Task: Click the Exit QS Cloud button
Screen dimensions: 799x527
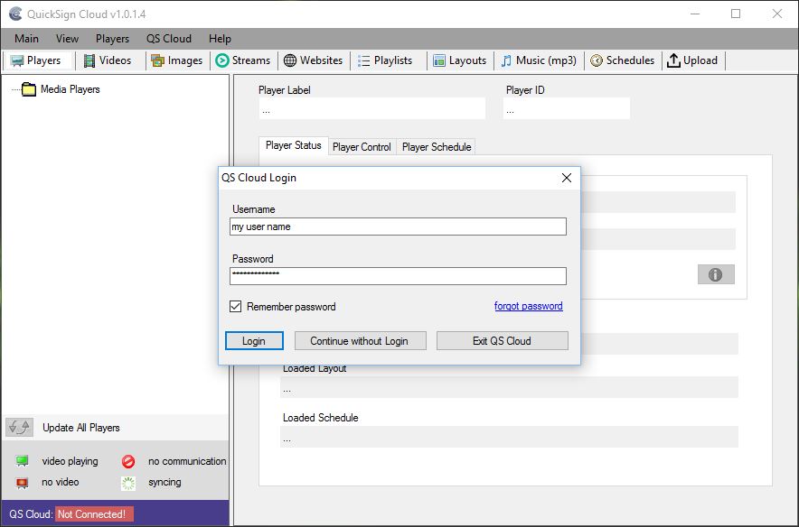Action: coord(503,341)
